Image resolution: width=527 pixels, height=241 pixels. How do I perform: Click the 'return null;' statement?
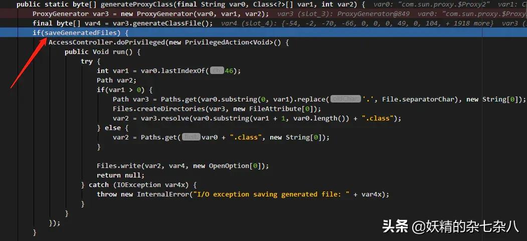click(x=121, y=175)
